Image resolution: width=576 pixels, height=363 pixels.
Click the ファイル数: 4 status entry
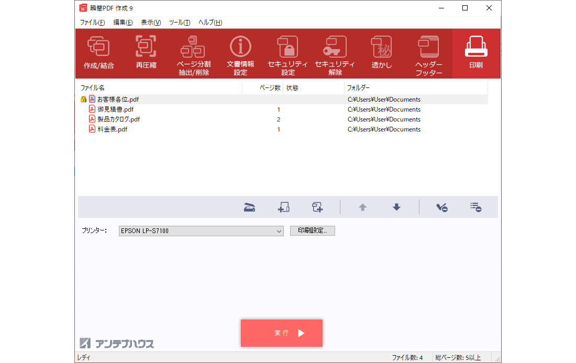[x=407, y=357]
